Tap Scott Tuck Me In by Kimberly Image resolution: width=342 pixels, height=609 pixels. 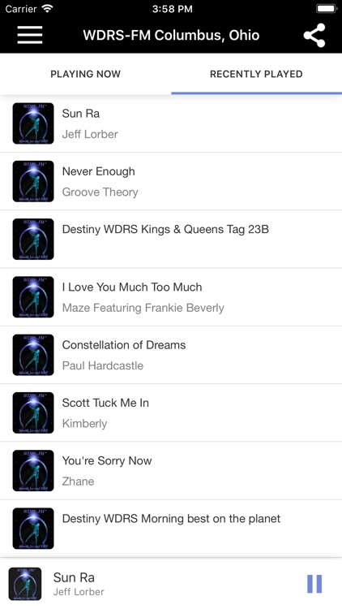coord(171,412)
